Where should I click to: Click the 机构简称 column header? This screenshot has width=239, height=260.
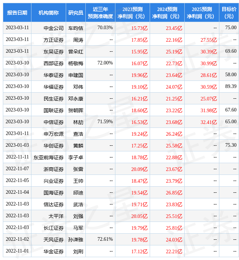49,12
